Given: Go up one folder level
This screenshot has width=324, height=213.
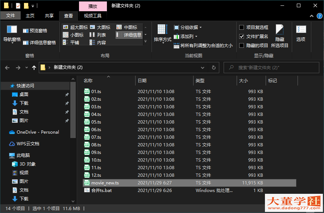Looking at the screenshot, I should [x=34, y=67].
